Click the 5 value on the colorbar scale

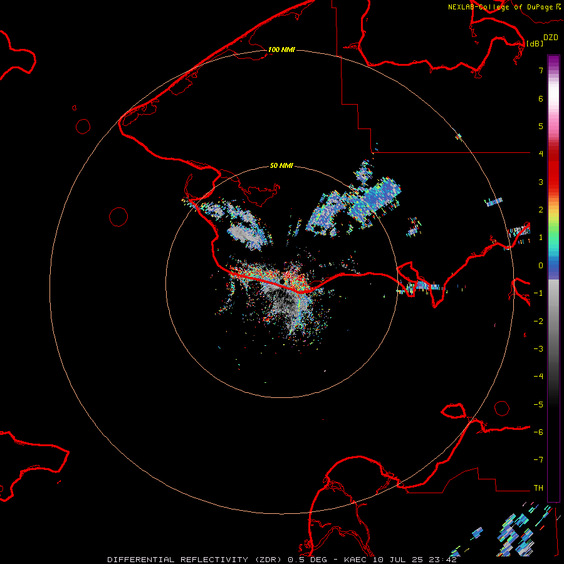click(x=541, y=126)
